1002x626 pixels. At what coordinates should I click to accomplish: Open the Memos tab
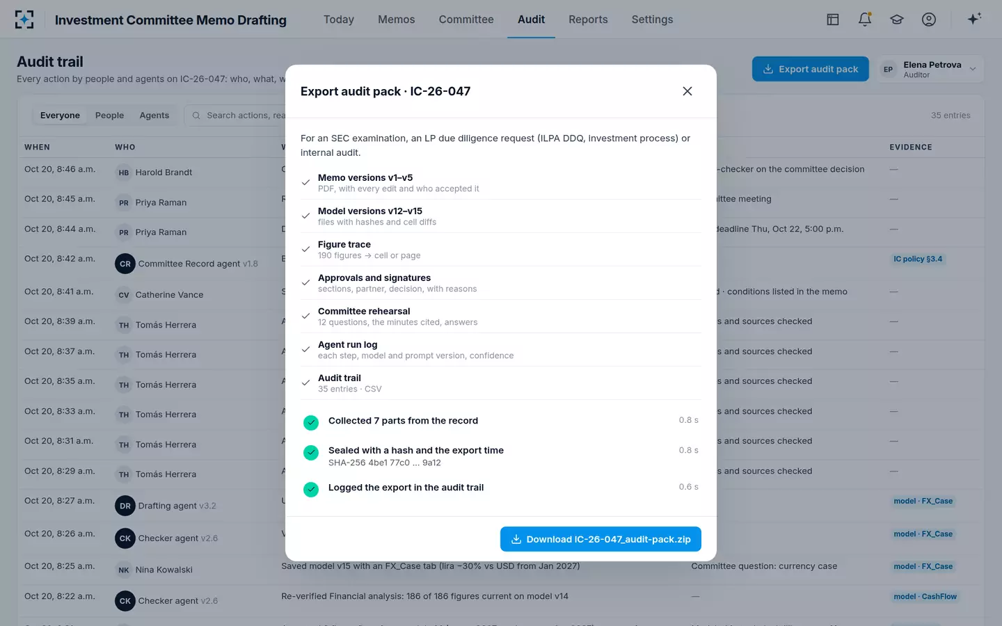point(397,19)
